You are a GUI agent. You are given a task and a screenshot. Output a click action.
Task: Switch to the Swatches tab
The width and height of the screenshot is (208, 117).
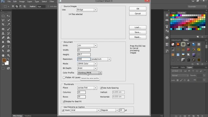click(x=181, y=13)
